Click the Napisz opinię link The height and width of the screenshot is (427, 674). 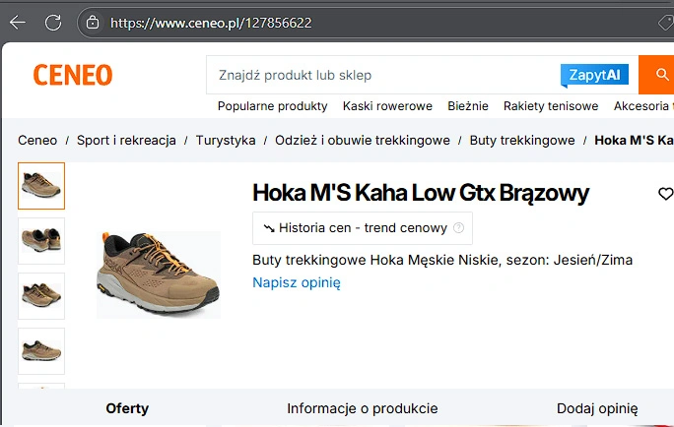tap(297, 282)
